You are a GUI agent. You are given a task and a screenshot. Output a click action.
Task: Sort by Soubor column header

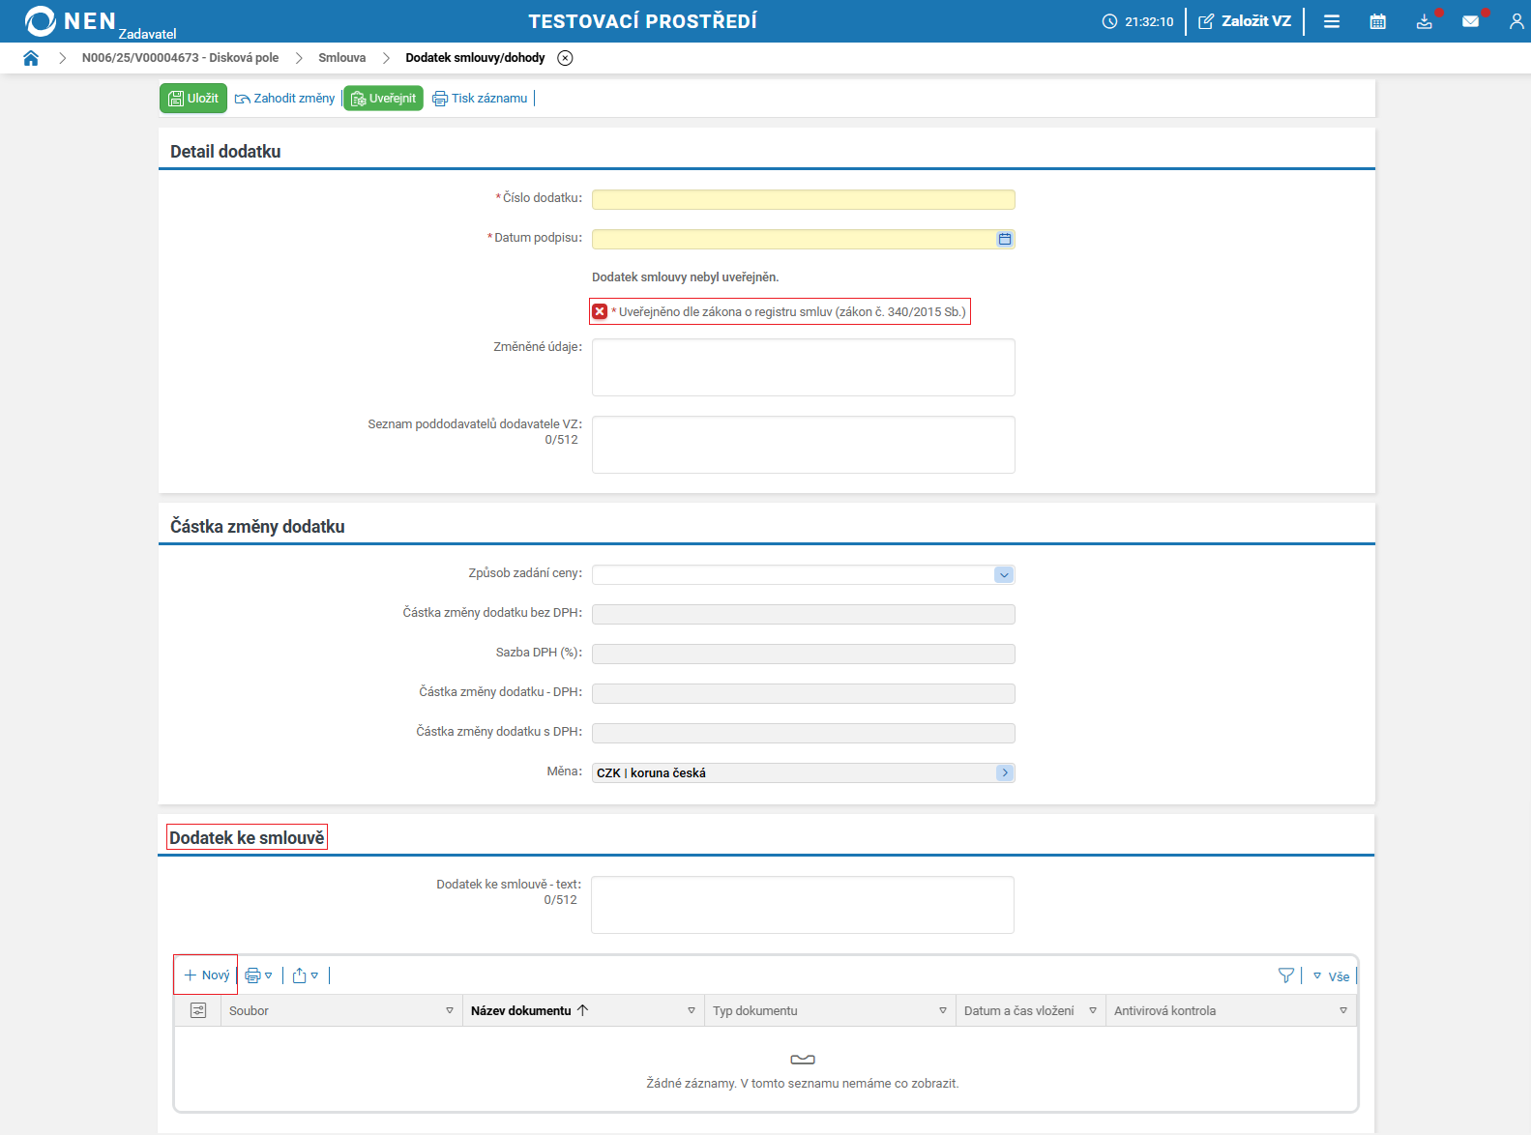pyautogui.click(x=249, y=1010)
